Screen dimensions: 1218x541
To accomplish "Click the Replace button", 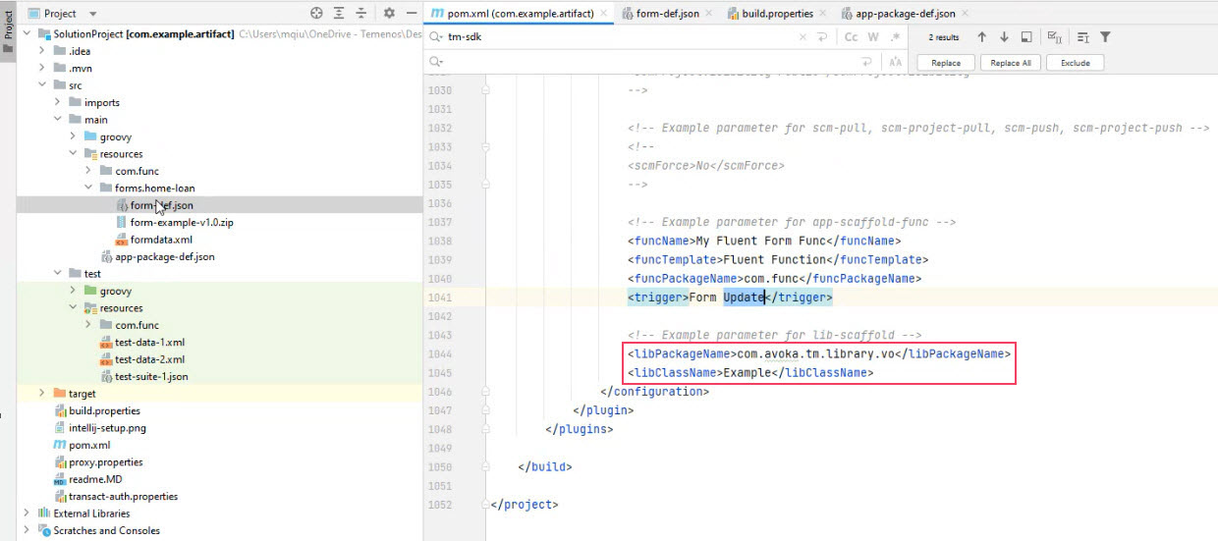I will tap(946, 63).
